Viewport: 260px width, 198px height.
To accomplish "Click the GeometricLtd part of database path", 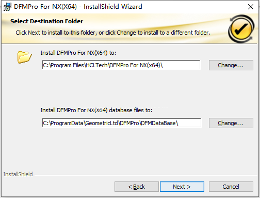I will pos(102,123).
